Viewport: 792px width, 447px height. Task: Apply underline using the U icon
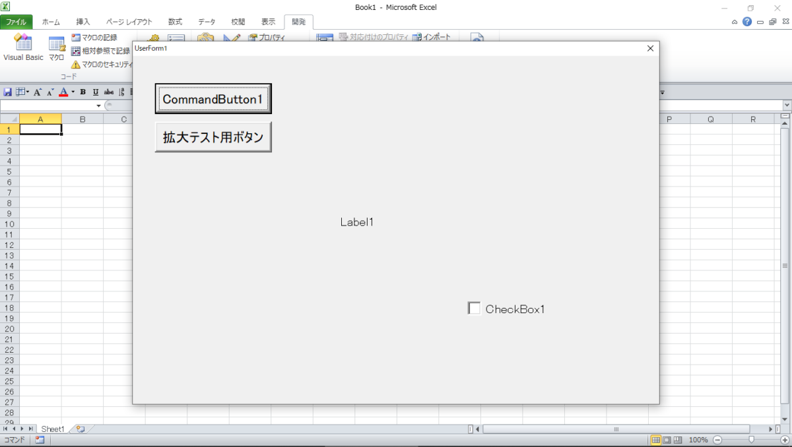click(96, 92)
